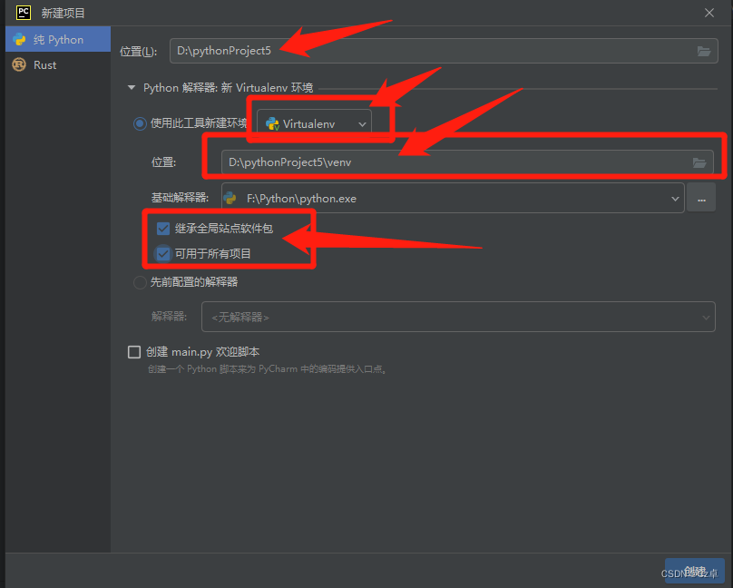Click the Rust icon in sidebar

19,64
